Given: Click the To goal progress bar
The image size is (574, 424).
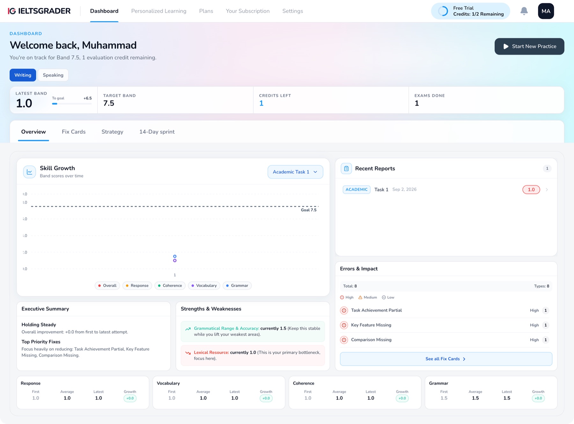Looking at the screenshot, I should (x=72, y=104).
